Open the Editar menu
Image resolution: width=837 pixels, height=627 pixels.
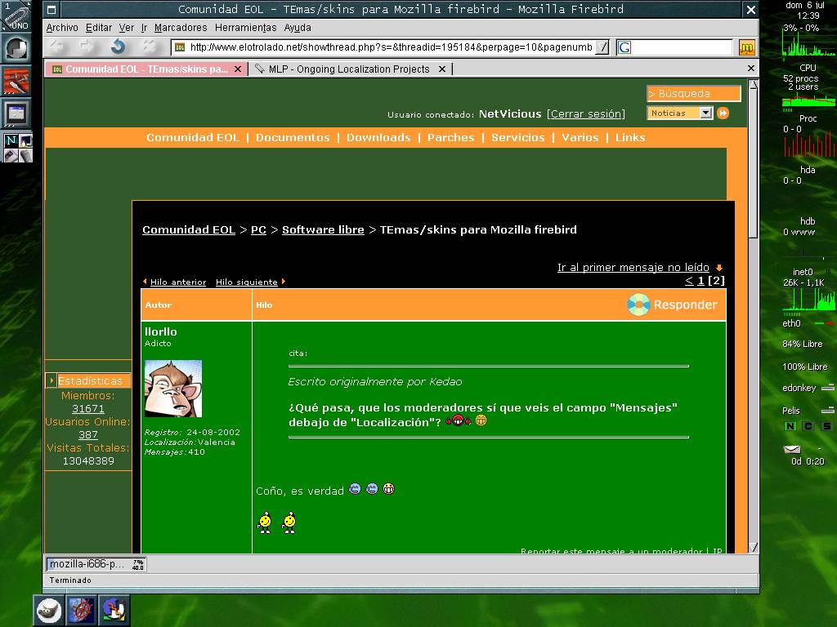[99, 28]
